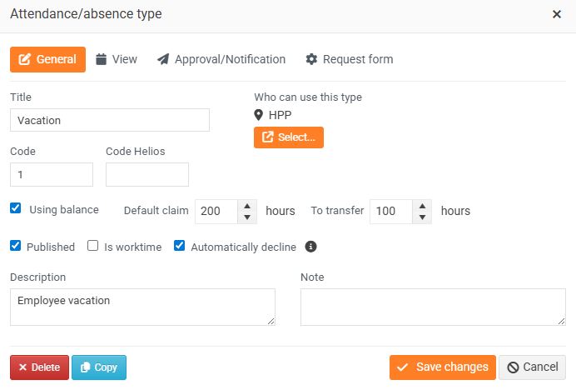Decrease the Default claim hours value
This screenshot has width=576, height=390.
(x=247, y=217)
